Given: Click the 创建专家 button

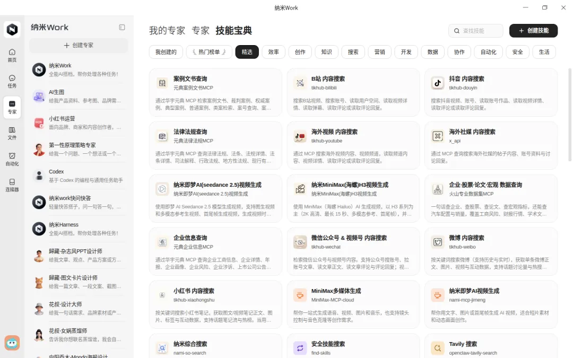Looking at the screenshot, I should [x=79, y=45].
